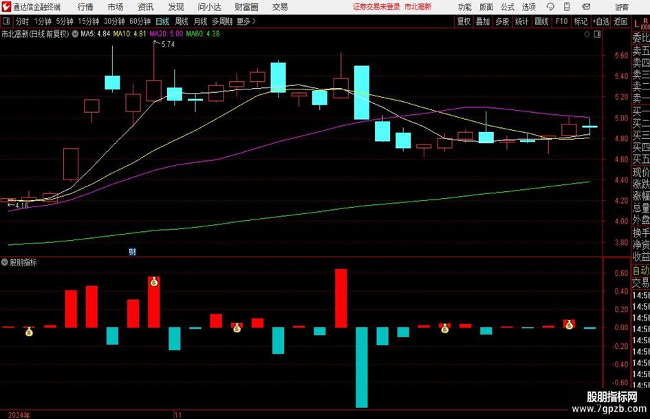This screenshot has width=650, height=419.
Task: Open the 交易 menu
Action: click(280, 7)
